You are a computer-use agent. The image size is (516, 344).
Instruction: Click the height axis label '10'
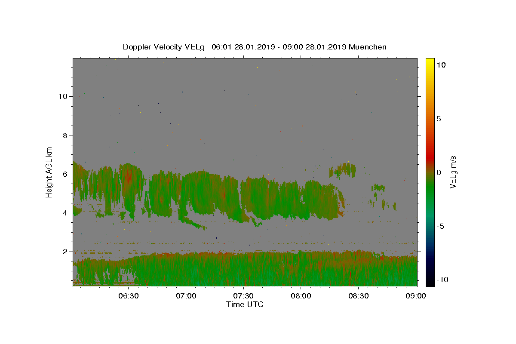click(x=63, y=96)
